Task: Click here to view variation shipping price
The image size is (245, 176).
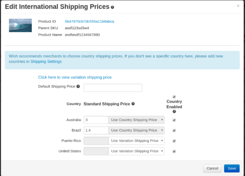Action: pos(75,77)
